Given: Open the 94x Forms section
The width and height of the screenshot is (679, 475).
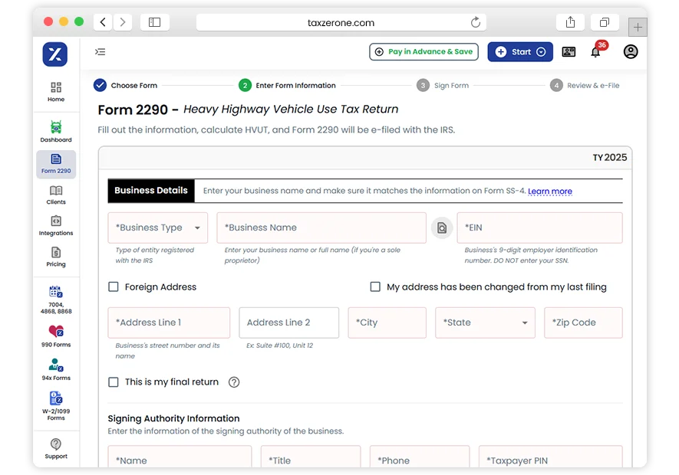Looking at the screenshot, I should tap(55, 370).
